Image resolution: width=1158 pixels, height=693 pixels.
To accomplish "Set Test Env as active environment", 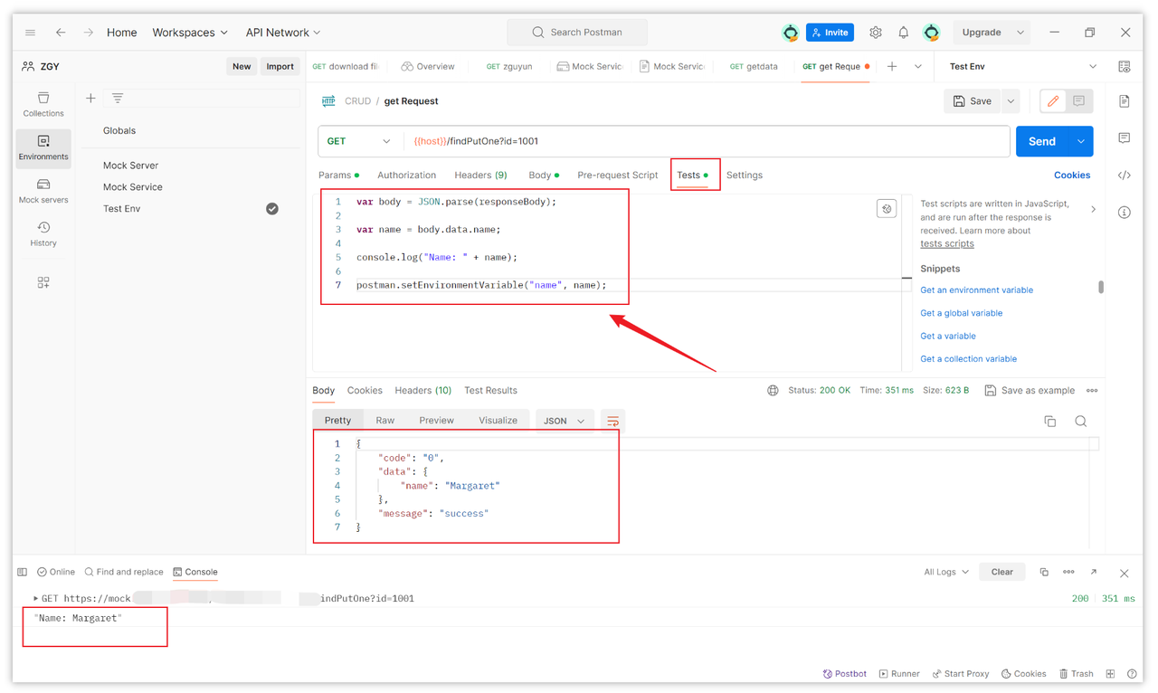I will 272,209.
